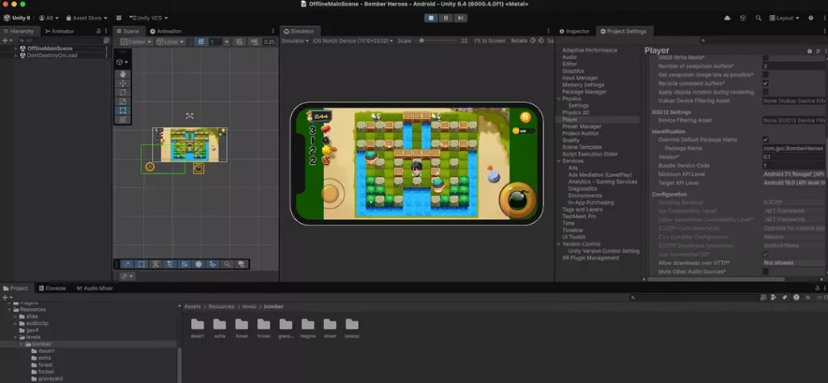Toggle Override Default Package Name checkbox
The height and width of the screenshot is (383, 828).
click(x=765, y=140)
